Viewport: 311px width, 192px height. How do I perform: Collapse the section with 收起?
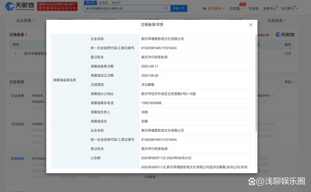[x=289, y=82]
